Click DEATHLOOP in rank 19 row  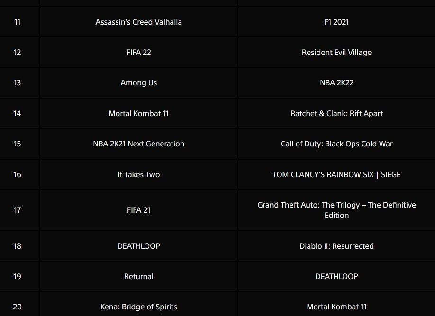[336, 276]
